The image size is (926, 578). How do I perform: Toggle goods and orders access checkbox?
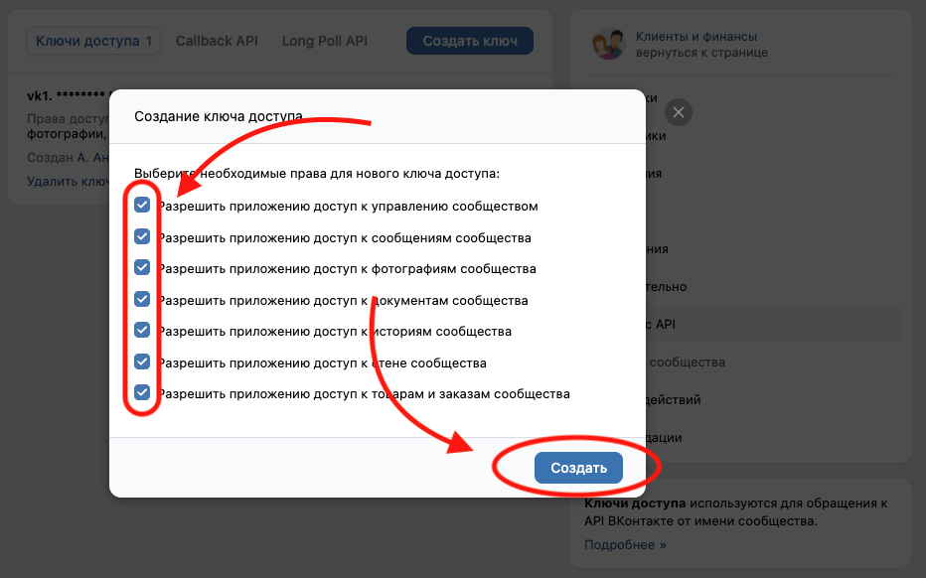click(x=142, y=392)
